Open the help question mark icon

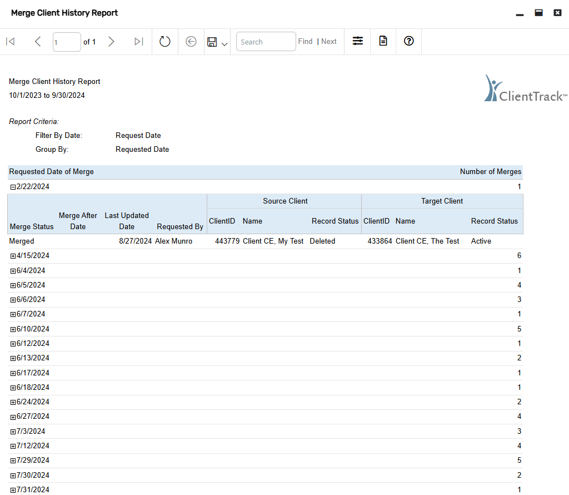click(408, 41)
